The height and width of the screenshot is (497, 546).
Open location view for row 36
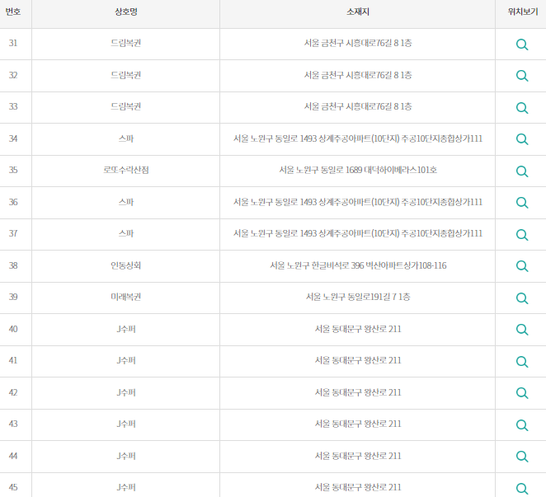[x=521, y=203]
